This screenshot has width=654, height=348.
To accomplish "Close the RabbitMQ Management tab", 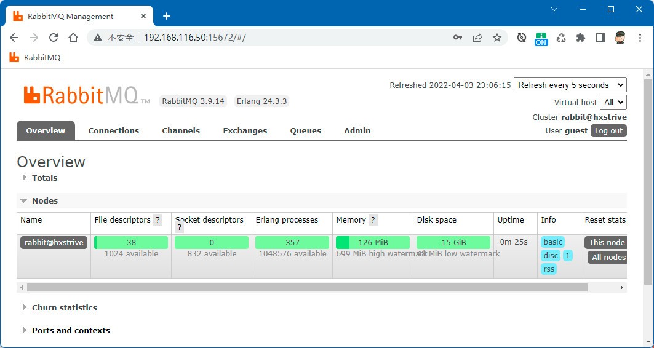I will [x=143, y=16].
